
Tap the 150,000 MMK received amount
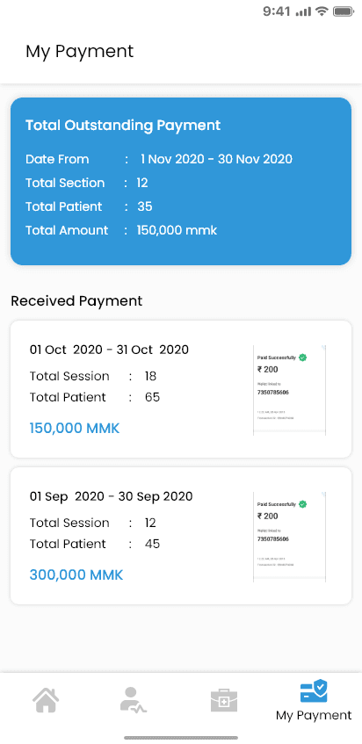pyautogui.click(x=75, y=429)
